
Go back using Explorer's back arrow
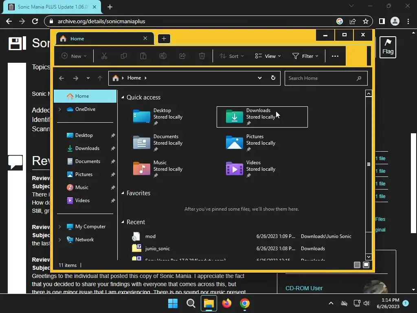(x=61, y=78)
